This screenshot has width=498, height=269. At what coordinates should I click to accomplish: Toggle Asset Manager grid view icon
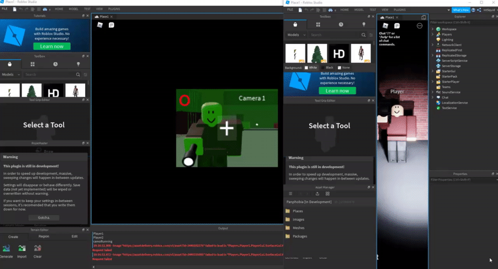pos(328,194)
